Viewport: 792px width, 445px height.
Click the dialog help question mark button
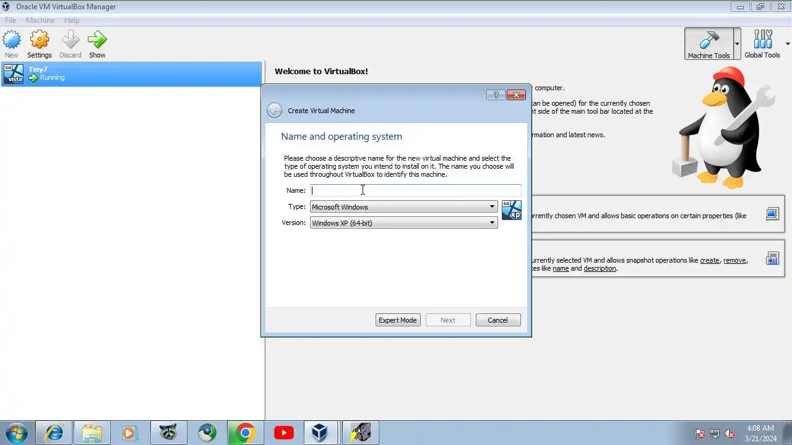pos(496,95)
